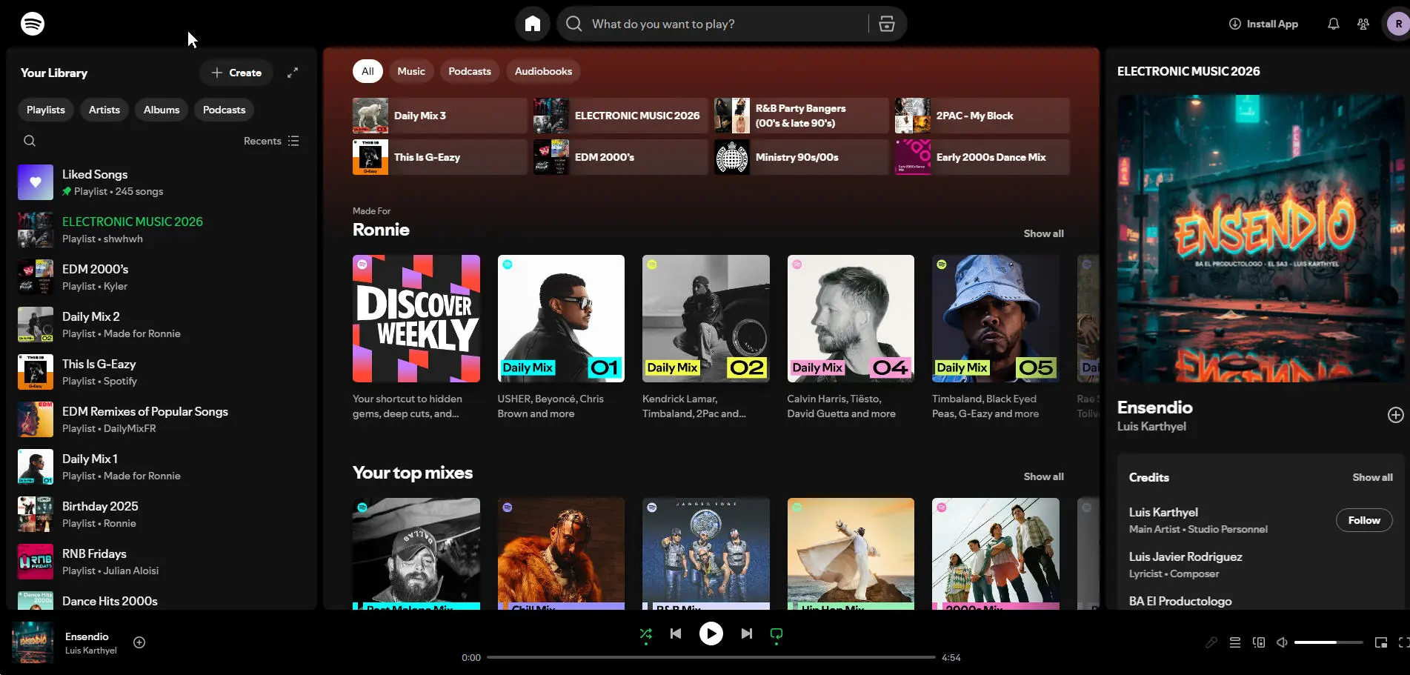
Task: Open RNB Fridays playlist
Action: (162, 562)
